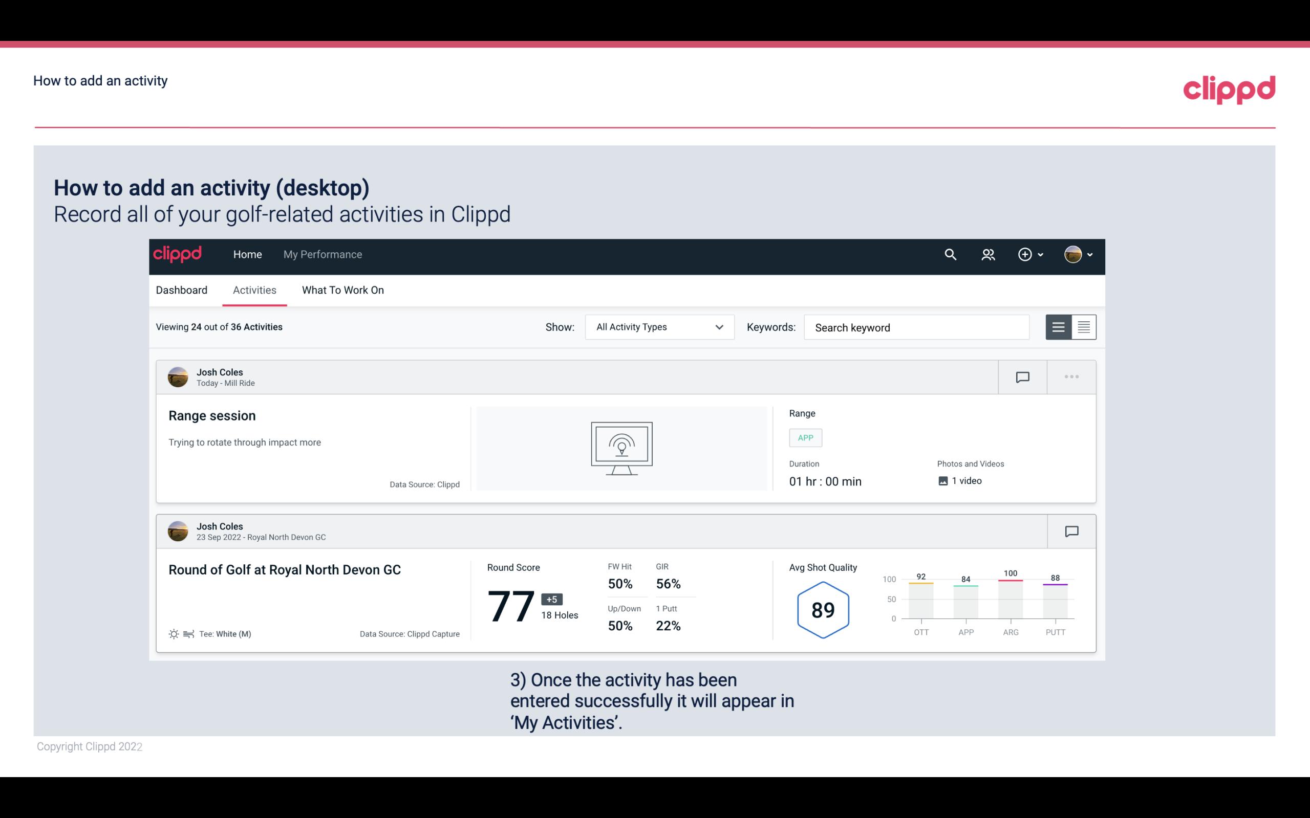Expand the All Activity Types dropdown

coord(659,327)
